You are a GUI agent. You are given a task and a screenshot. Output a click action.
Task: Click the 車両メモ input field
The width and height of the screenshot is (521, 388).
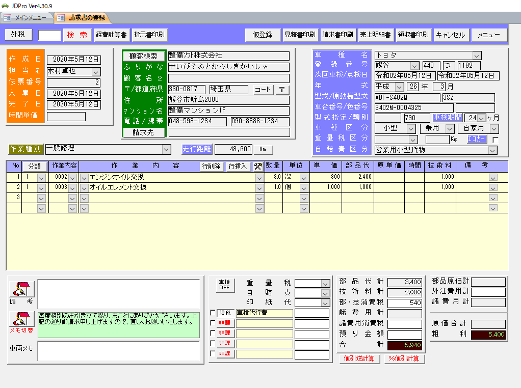tap(119, 351)
